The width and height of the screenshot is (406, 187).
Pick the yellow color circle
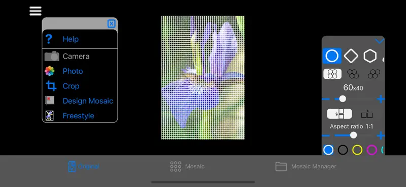[357, 150]
